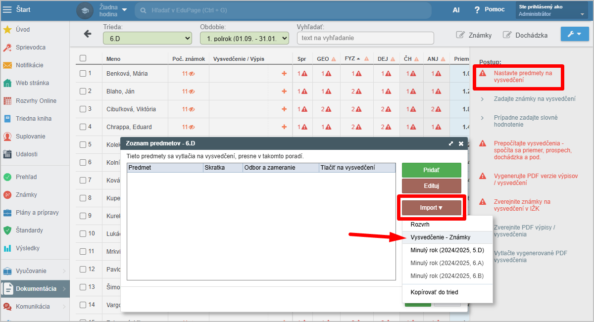The image size is (594, 322).
Task: Click the plus icon for Benková, Mária
Action: (x=284, y=74)
